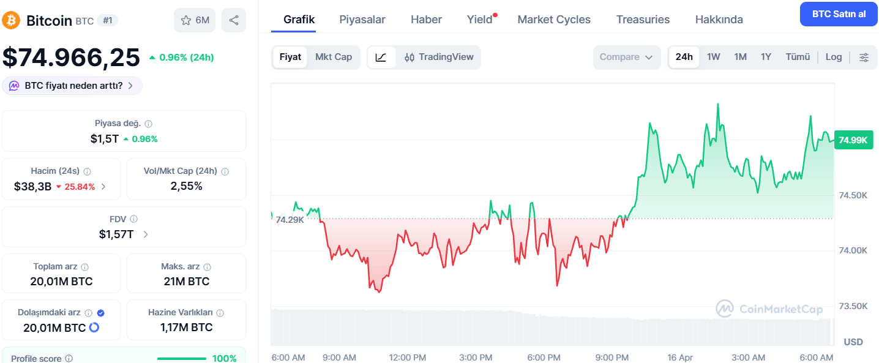Viewport: 879px width, 363px height.
Task: Add Bitcoin to watchlist via star button
Action: pyautogui.click(x=195, y=20)
